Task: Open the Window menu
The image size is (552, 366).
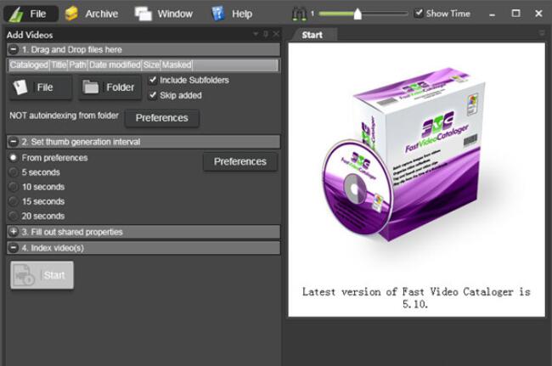Action: point(164,14)
